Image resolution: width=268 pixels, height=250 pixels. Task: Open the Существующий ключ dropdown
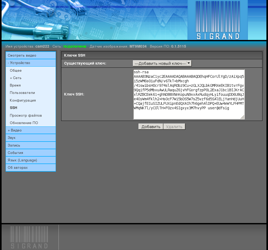click(x=162, y=63)
